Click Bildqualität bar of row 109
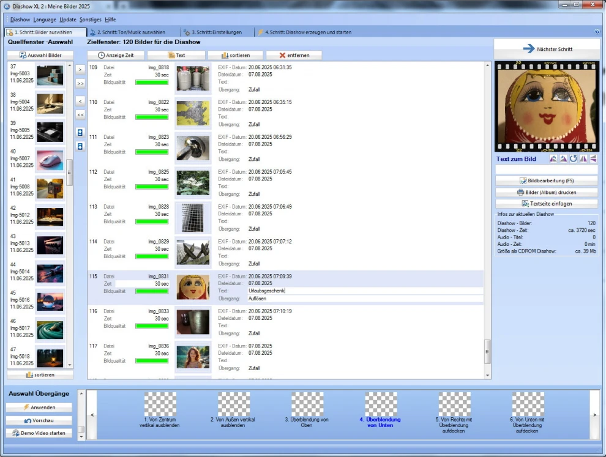 [x=152, y=82]
